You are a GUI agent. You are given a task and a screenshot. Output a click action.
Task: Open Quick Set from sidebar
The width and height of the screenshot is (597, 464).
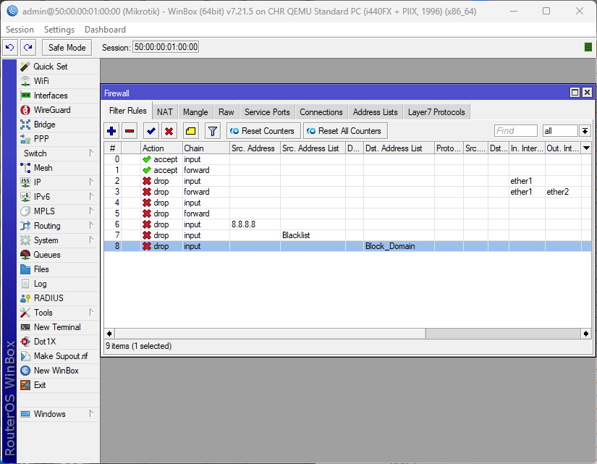(x=58, y=67)
